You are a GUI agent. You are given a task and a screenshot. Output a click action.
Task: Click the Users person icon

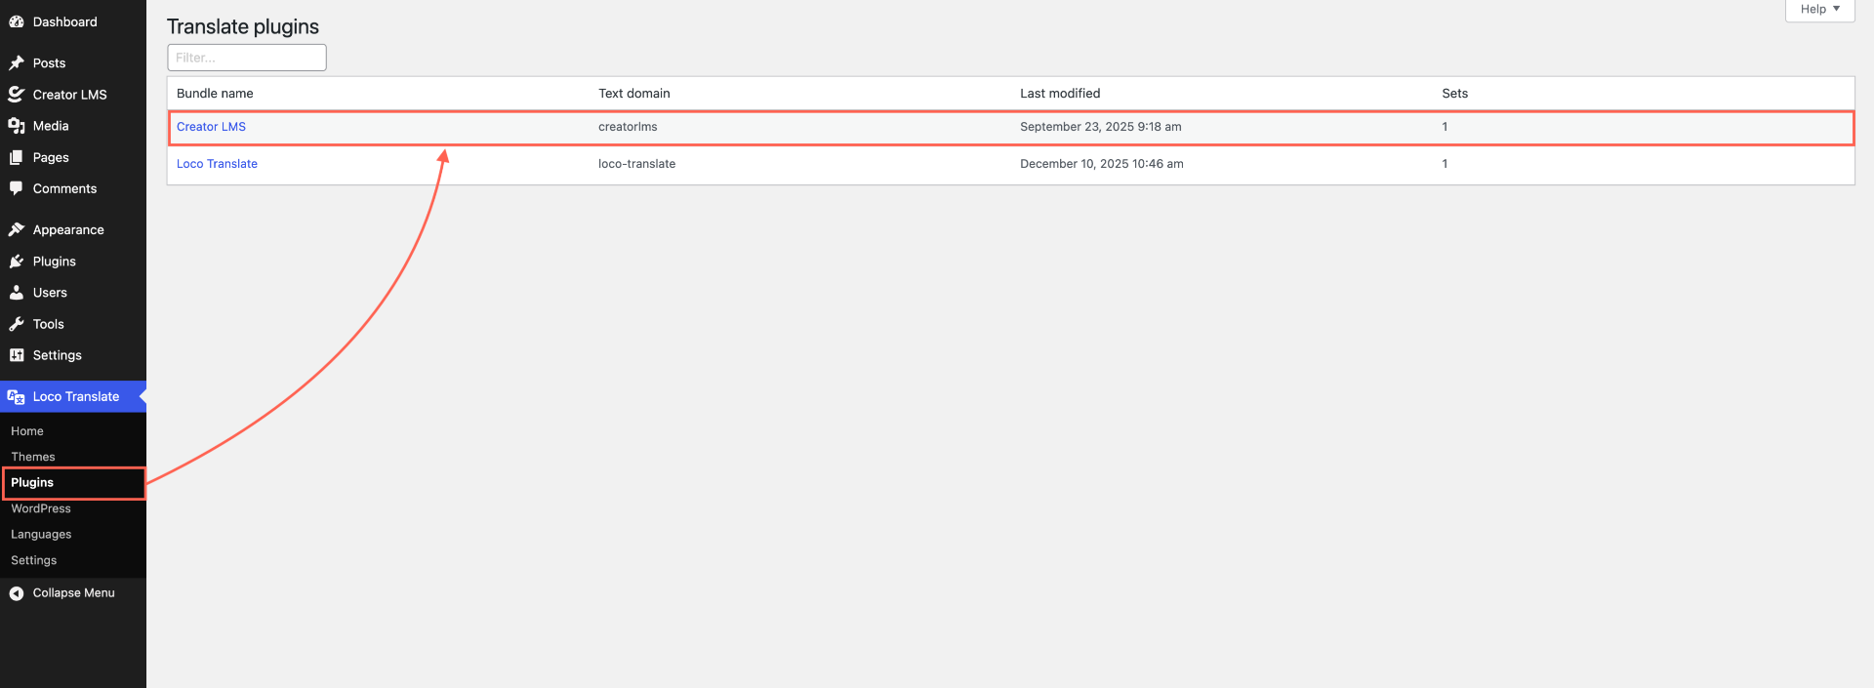tap(17, 292)
